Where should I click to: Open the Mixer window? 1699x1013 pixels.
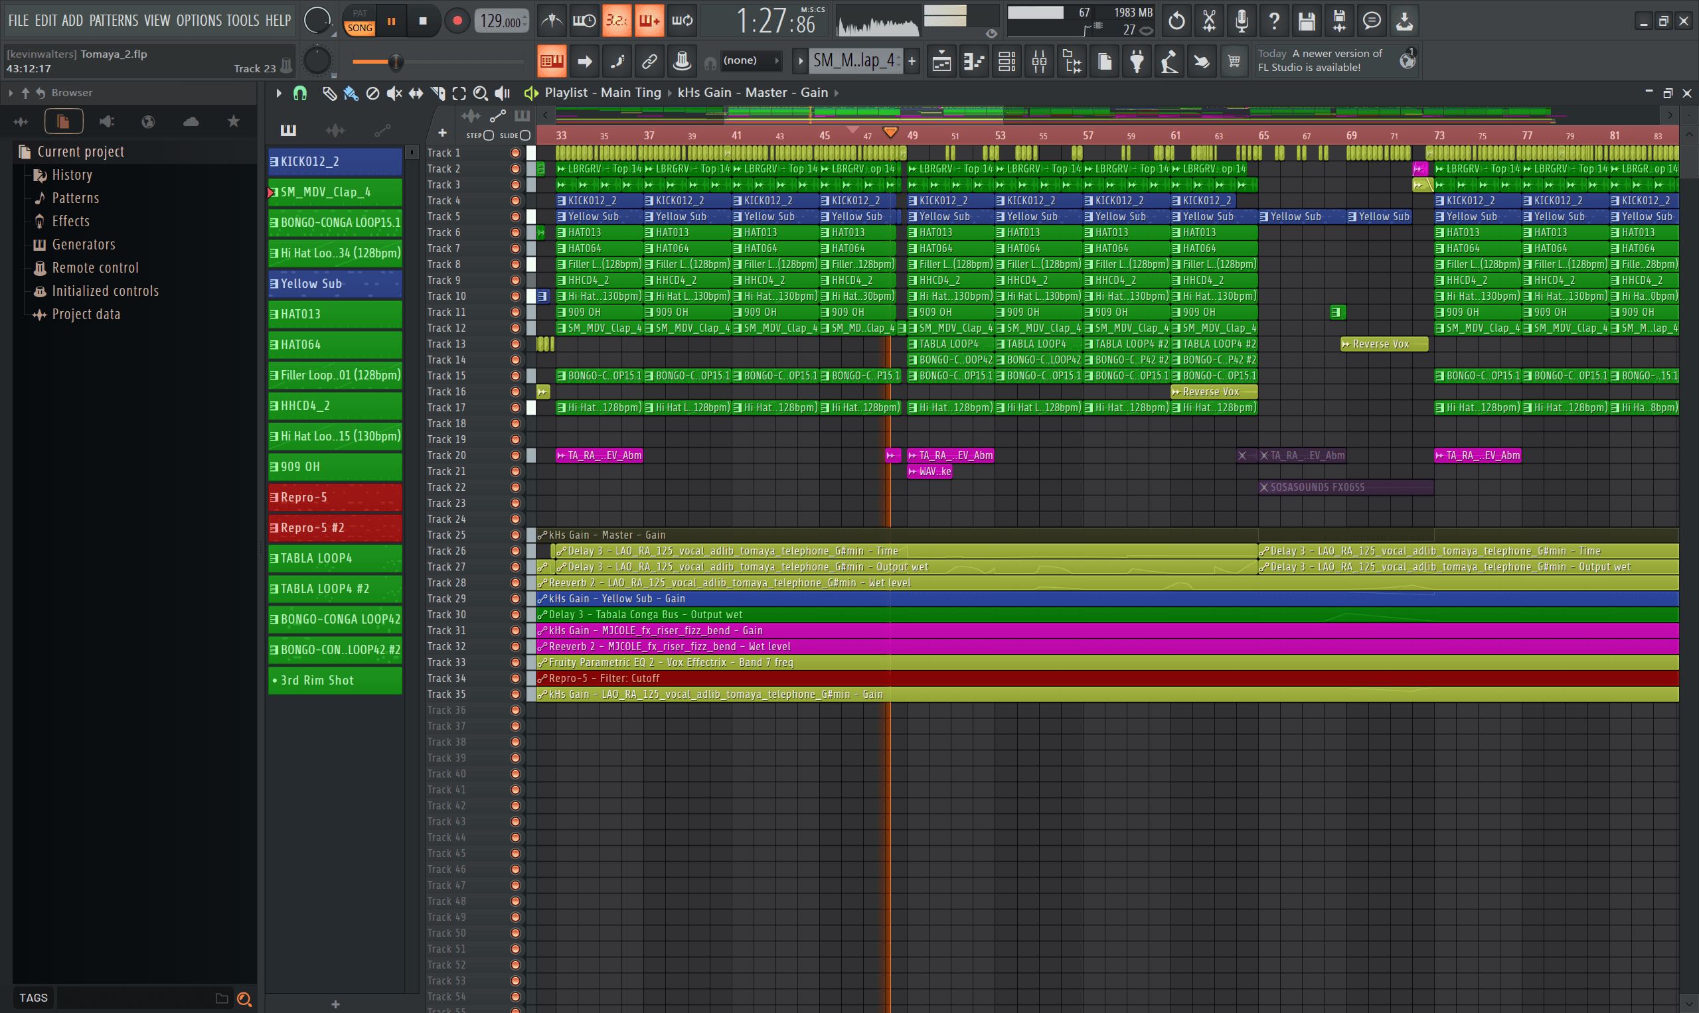click(1039, 62)
